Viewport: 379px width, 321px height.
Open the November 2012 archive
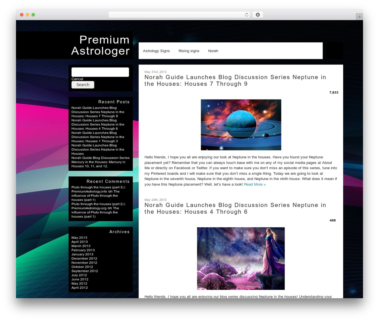(x=84, y=262)
